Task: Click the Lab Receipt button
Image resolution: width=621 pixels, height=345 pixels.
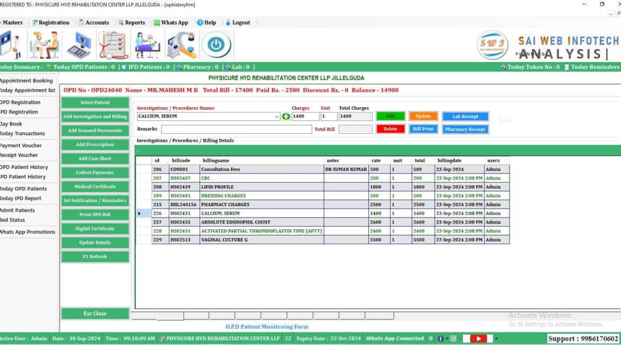Action: (465, 116)
